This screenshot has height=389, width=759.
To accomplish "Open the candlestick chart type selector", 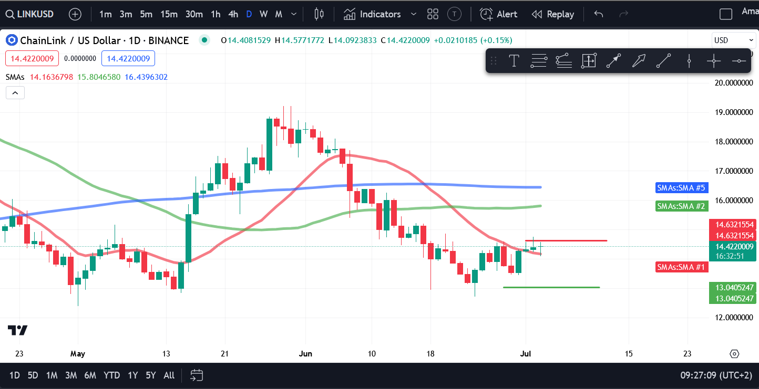I will 319,14.
